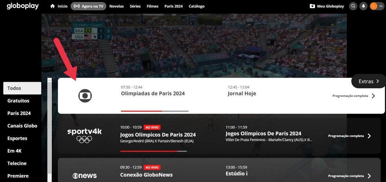Select Canais Globo filter
The width and height of the screenshot is (386, 182).
22,126
